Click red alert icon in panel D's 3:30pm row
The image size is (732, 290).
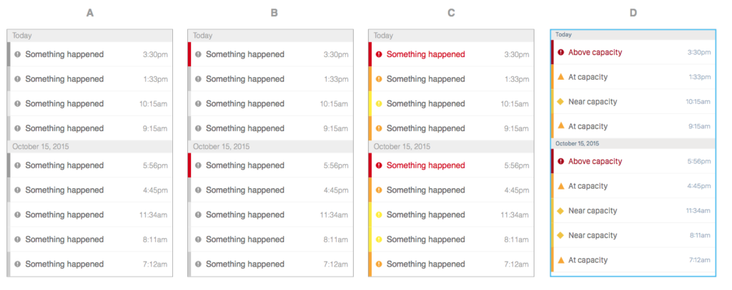pos(560,52)
